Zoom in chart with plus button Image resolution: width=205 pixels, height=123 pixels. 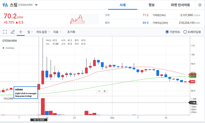pos(105,91)
